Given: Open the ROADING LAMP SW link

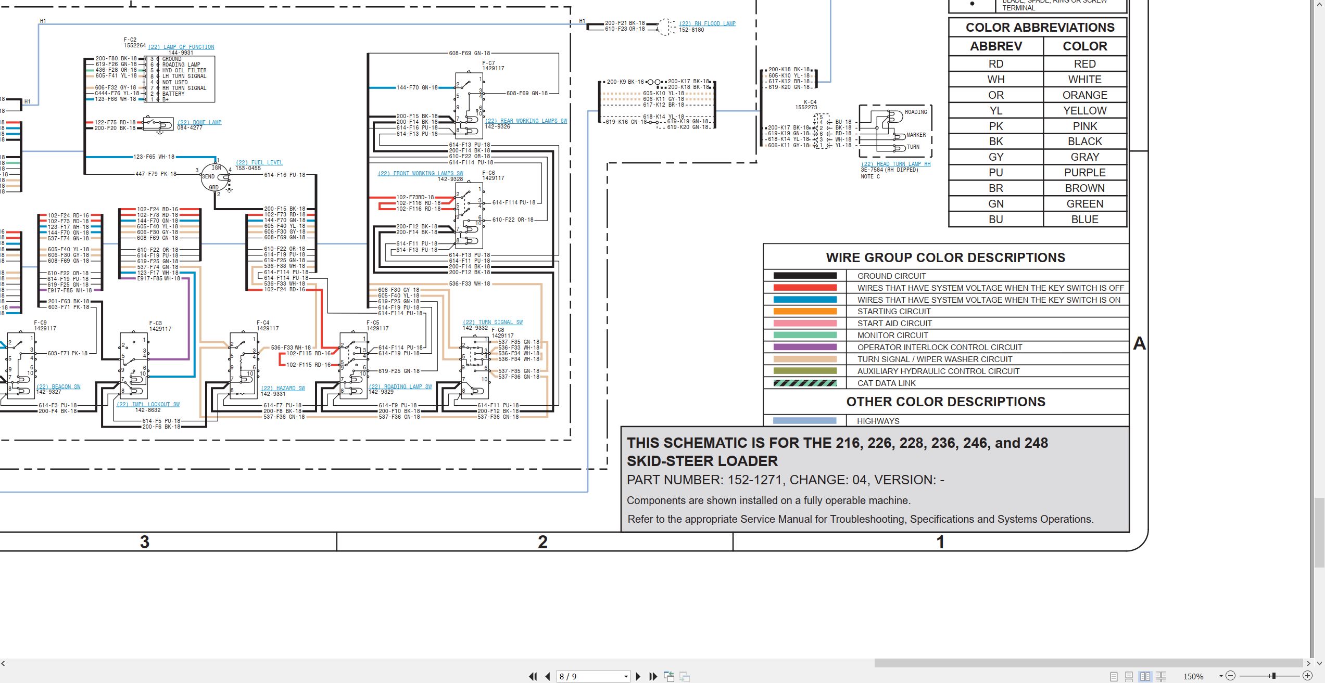Looking at the screenshot, I should [400, 386].
